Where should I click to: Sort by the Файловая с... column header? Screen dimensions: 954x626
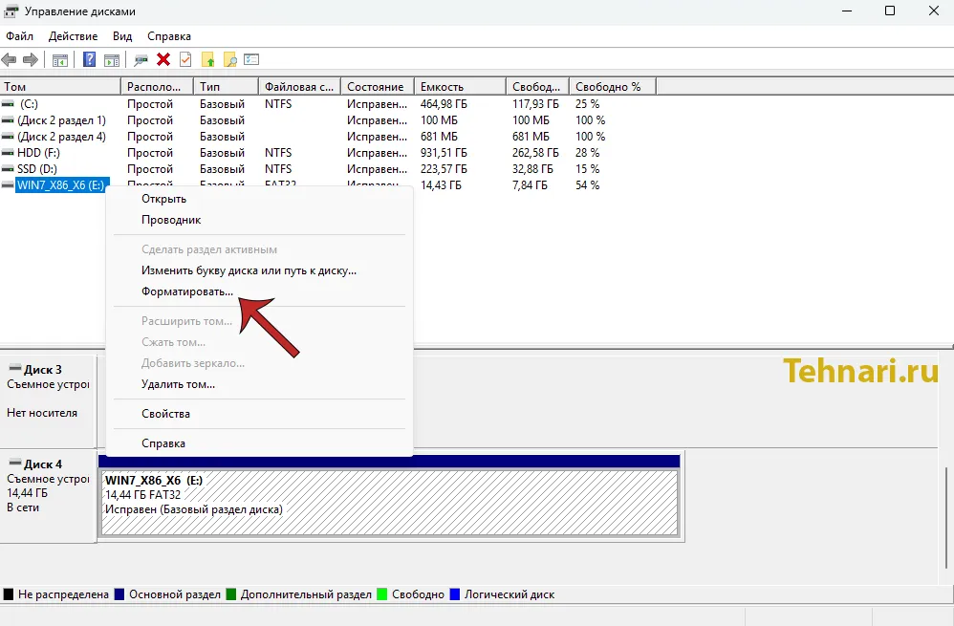299,87
